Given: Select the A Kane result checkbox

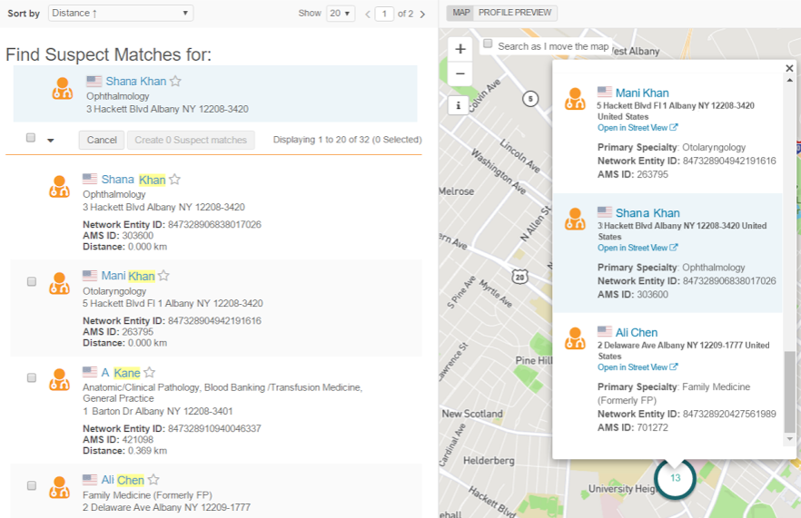Looking at the screenshot, I should 31,377.
